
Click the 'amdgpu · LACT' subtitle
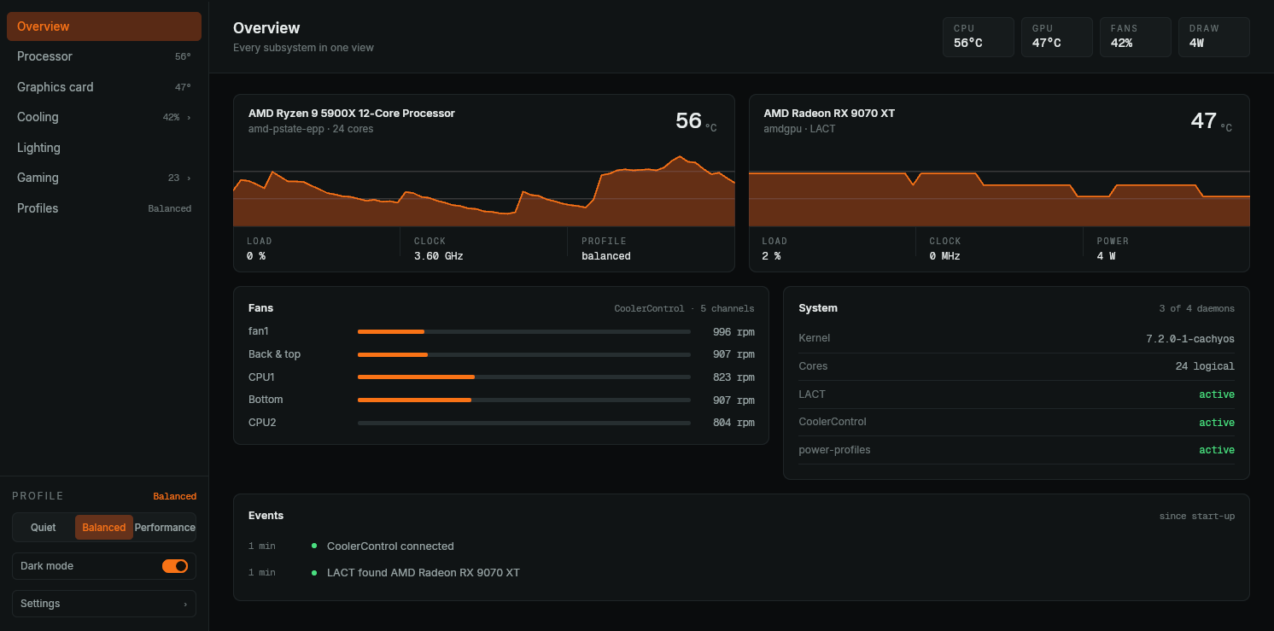799,129
